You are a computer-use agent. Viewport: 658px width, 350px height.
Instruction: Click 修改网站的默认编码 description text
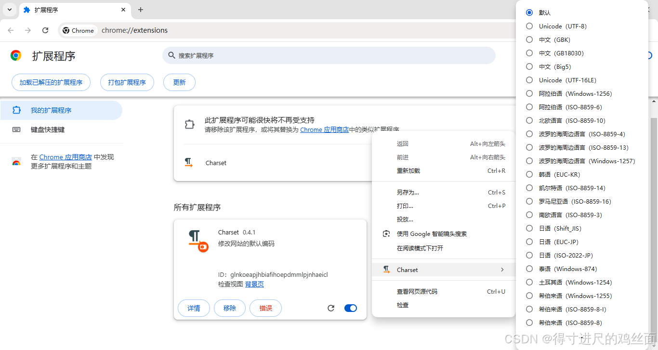(x=246, y=244)
